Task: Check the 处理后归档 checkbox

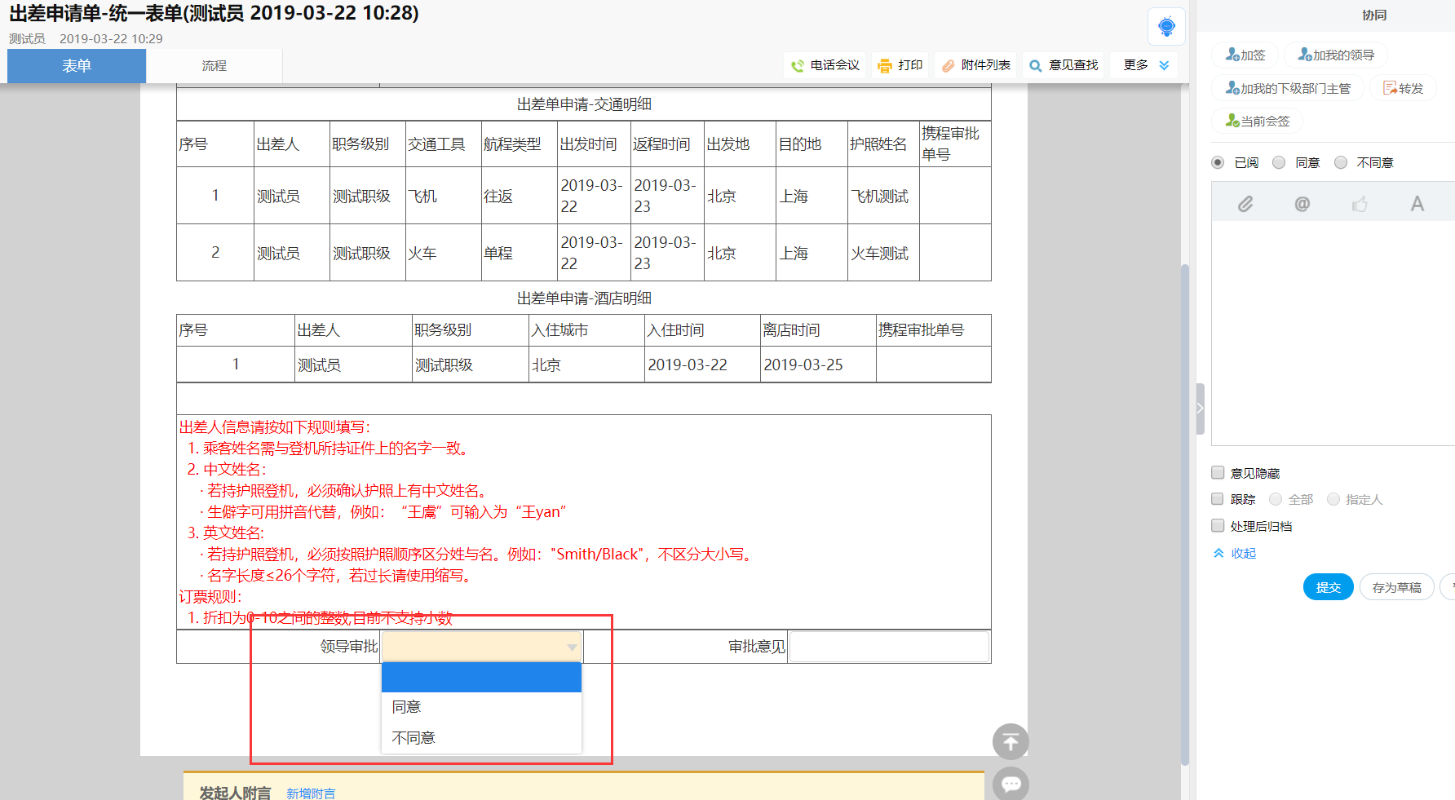Action: [x=1218, y=525]
